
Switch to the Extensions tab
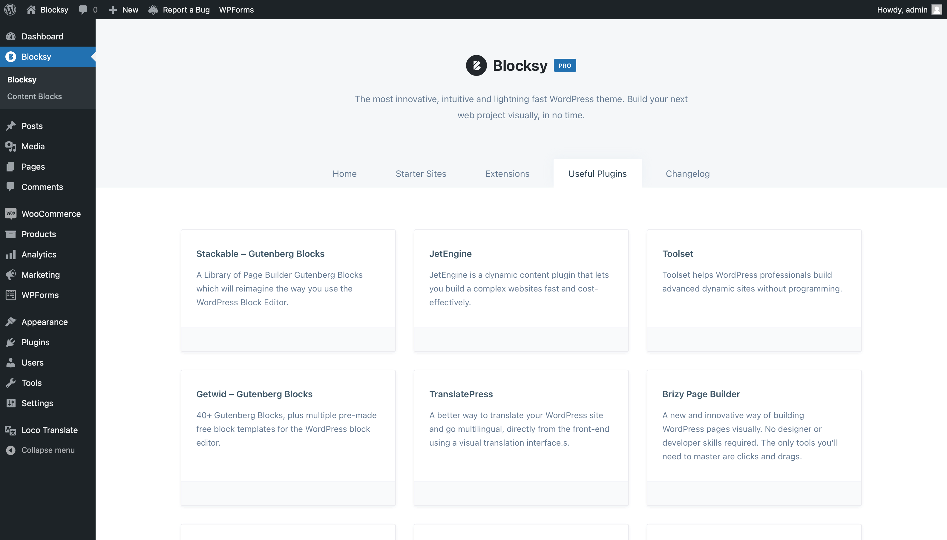(x=507, y=174)
